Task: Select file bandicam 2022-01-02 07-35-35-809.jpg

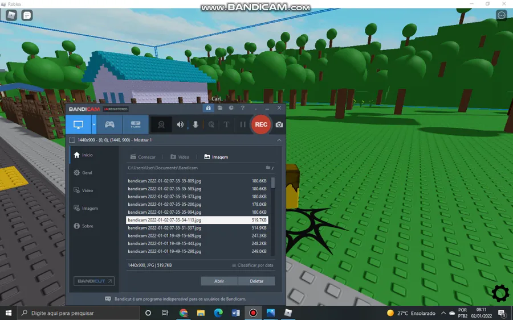Action: (x=197, y=181)
